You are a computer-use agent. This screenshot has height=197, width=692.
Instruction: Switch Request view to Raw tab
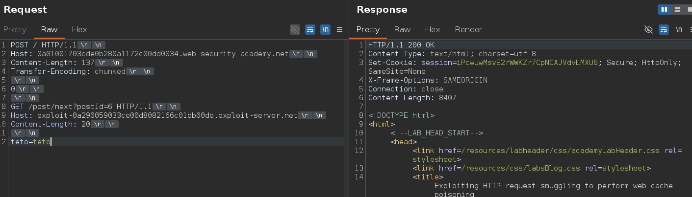49,29
